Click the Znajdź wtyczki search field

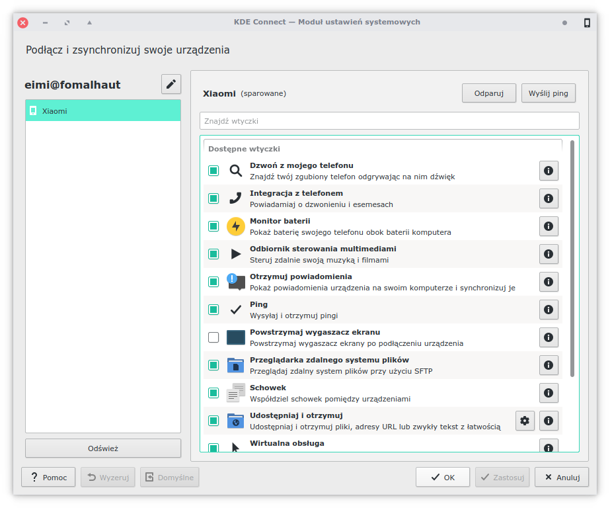coord(389,120)
